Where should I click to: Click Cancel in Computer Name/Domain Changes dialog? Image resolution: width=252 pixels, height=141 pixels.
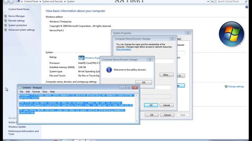pyautogui.click(x=166, y=105)
